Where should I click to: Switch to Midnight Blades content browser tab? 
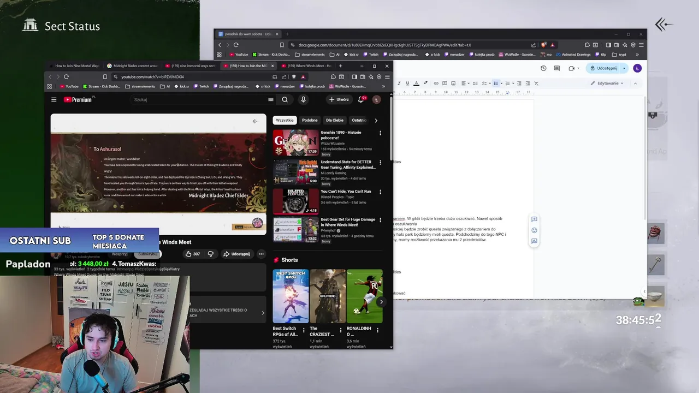tap(132, 66)
